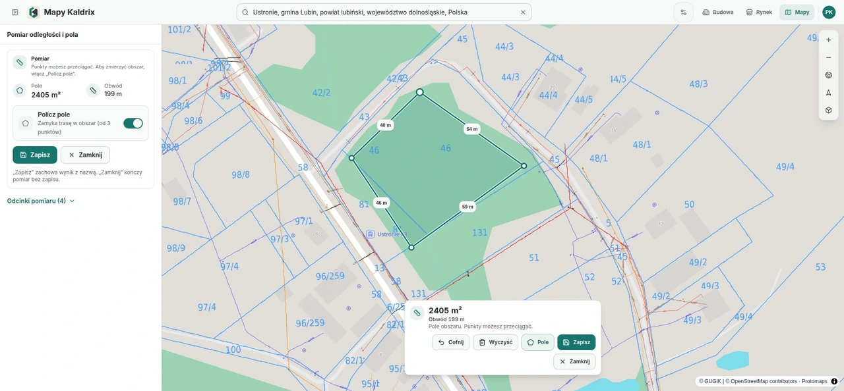Screen dimensions: 844x391
Task: Toggle the 3D cube view
Action: tap(829, 110)
